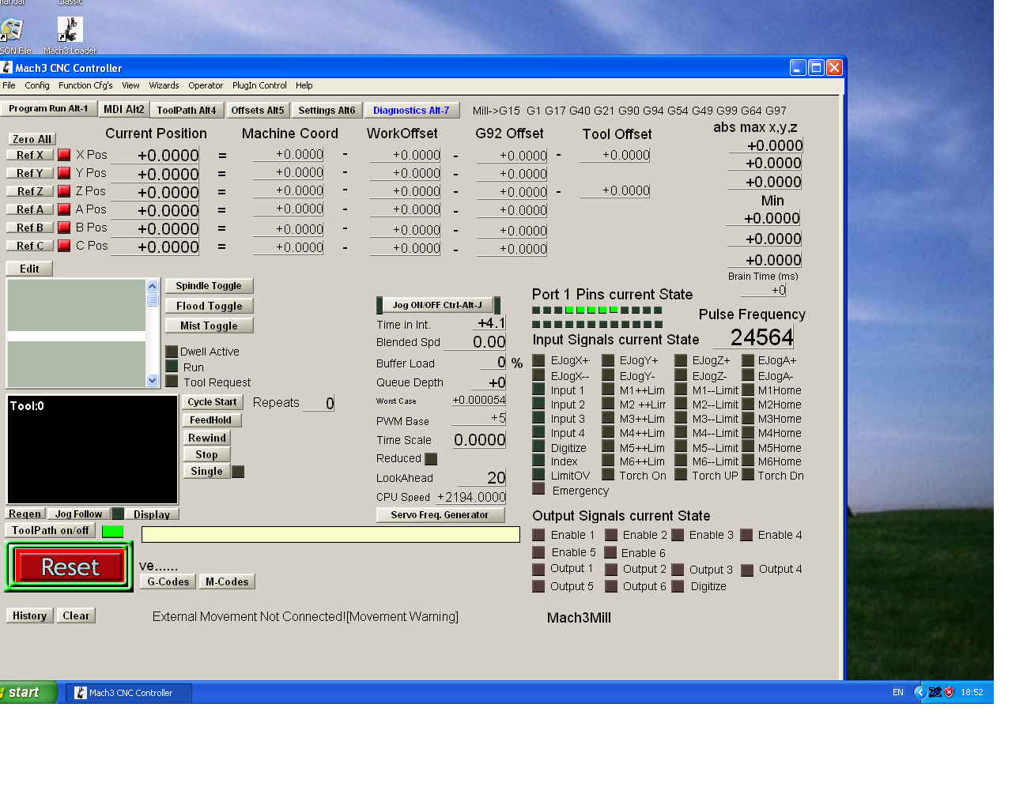Toggle Single step mode
This screenshot has width=1012, height=809.
[206, 472]
